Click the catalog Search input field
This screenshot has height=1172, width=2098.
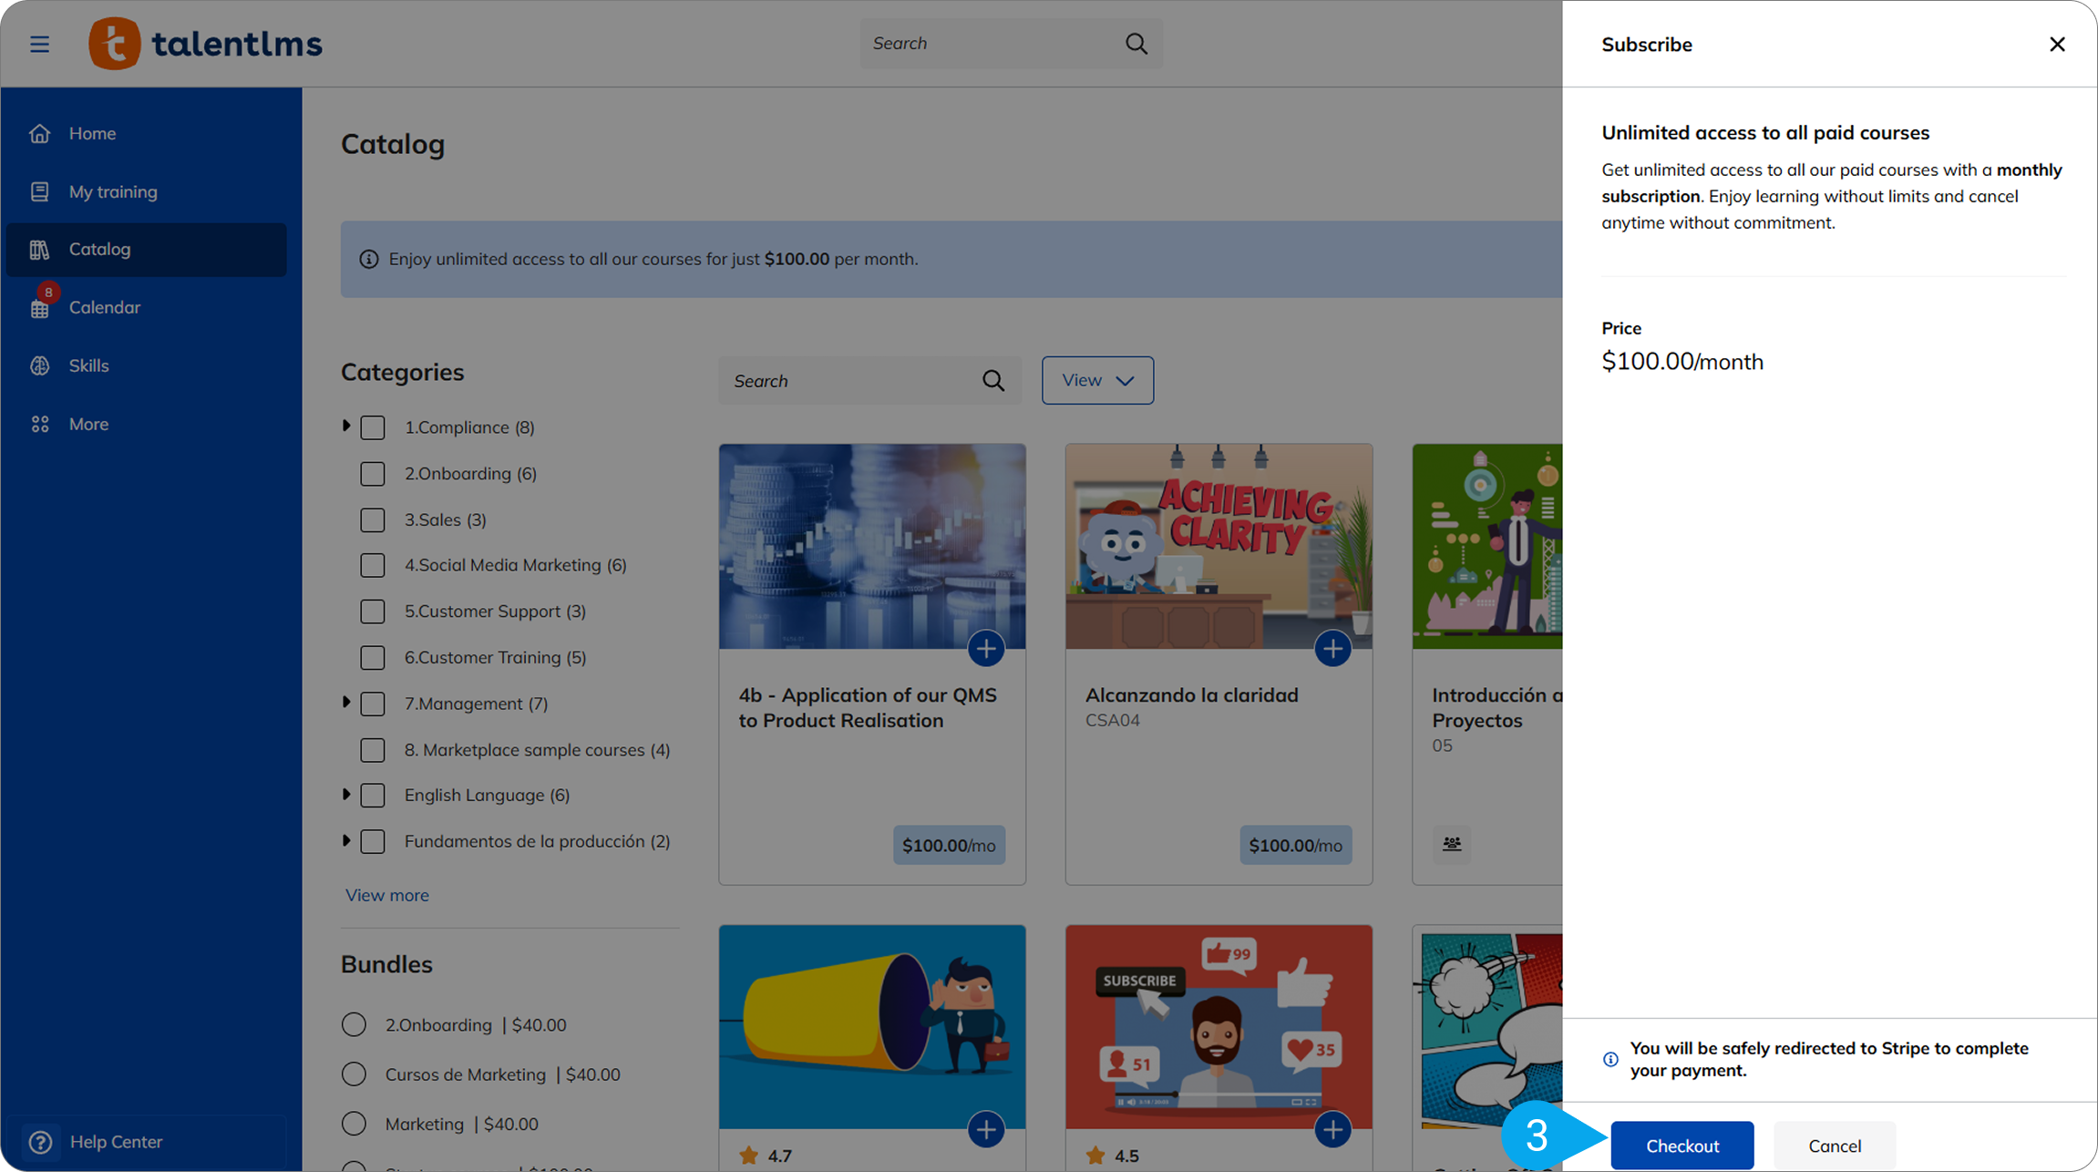(x=848, y=381)
